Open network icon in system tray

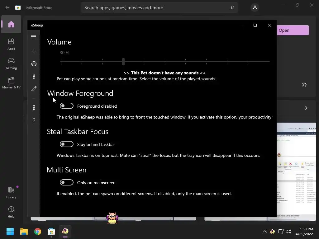281,232
